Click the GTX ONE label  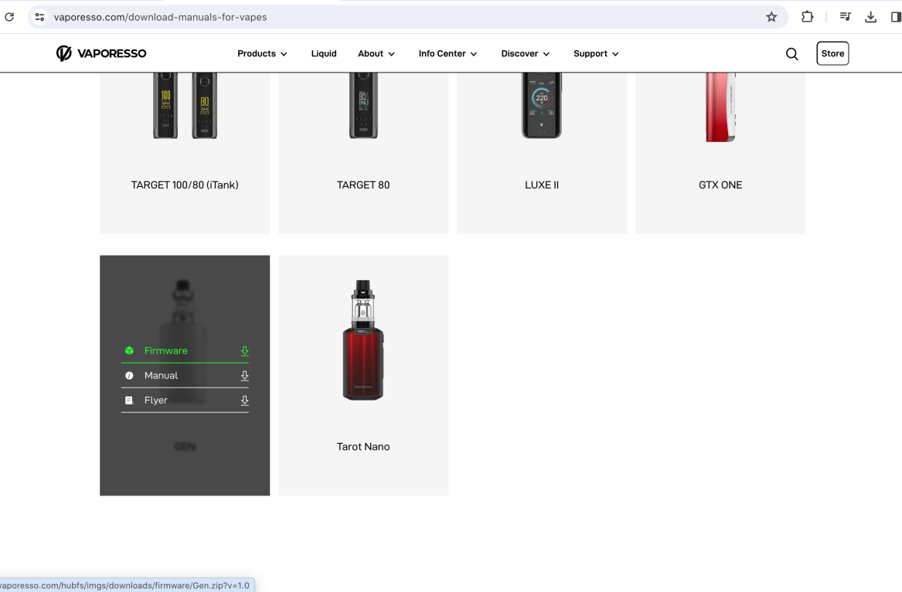click(x=720, y=185)
